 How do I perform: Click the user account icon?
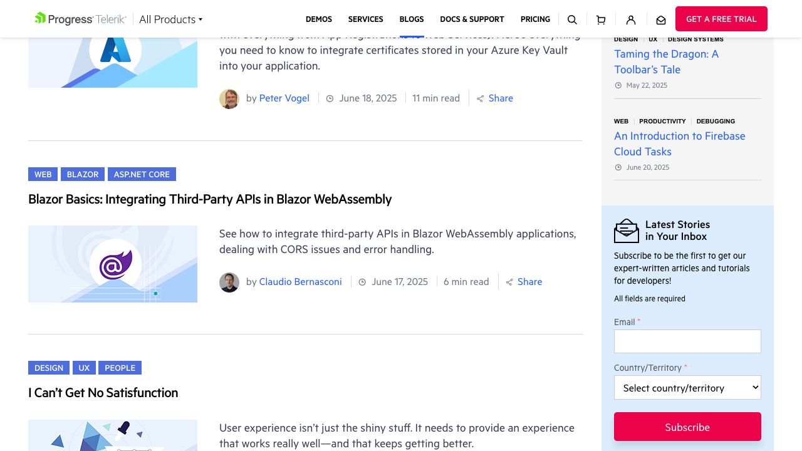pyautogui.click(x=631, y=19)
